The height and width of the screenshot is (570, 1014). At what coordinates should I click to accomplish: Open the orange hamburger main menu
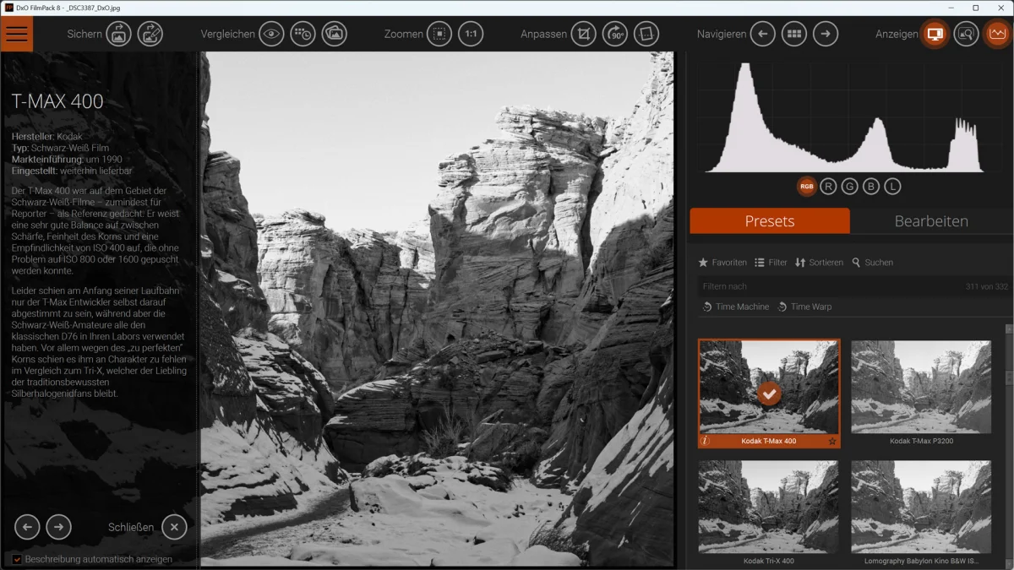tap(17, 35)
